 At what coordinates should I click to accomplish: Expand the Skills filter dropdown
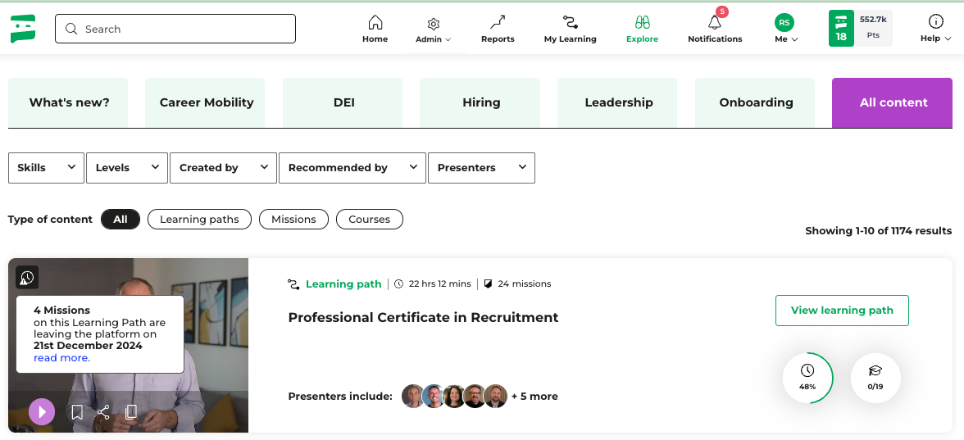click(x=46, y=168)
